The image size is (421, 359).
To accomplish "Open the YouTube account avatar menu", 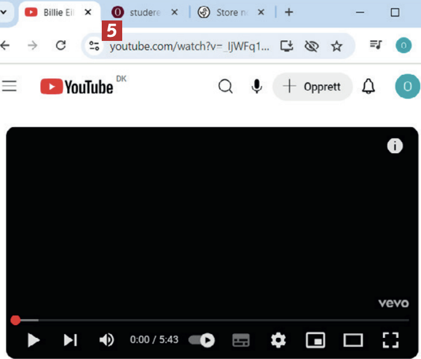I will [x=408, y=87].
